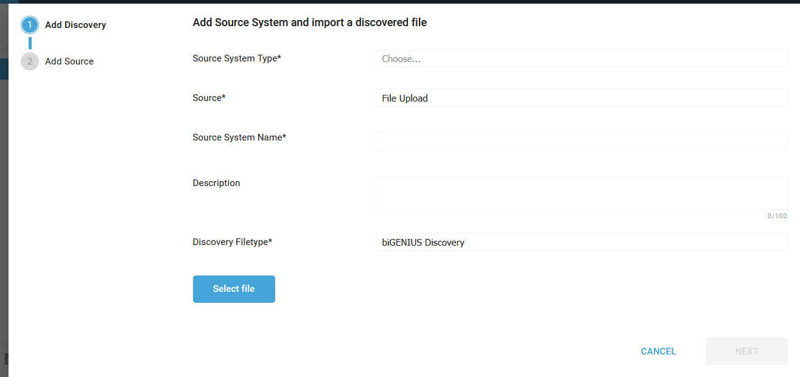Screen dimensions: 800x377
Task: Go to the Add Discovery step
Action: click(75, 25)
